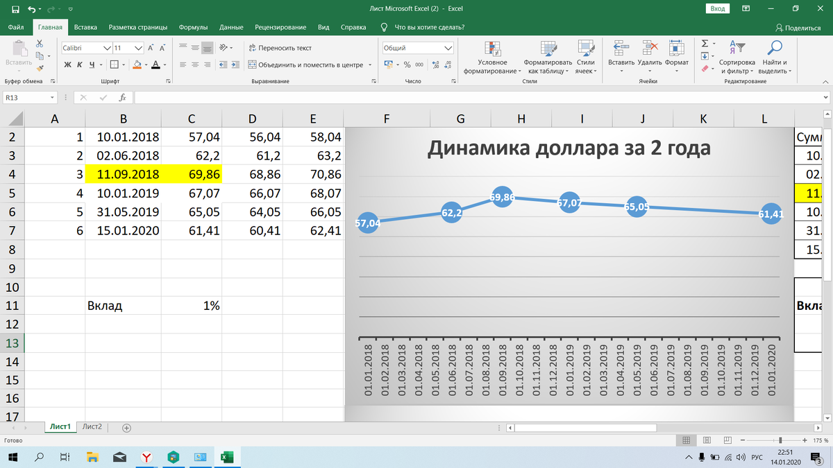Click the insert function fx icon

pyautogui.click(x=122, y=98)
